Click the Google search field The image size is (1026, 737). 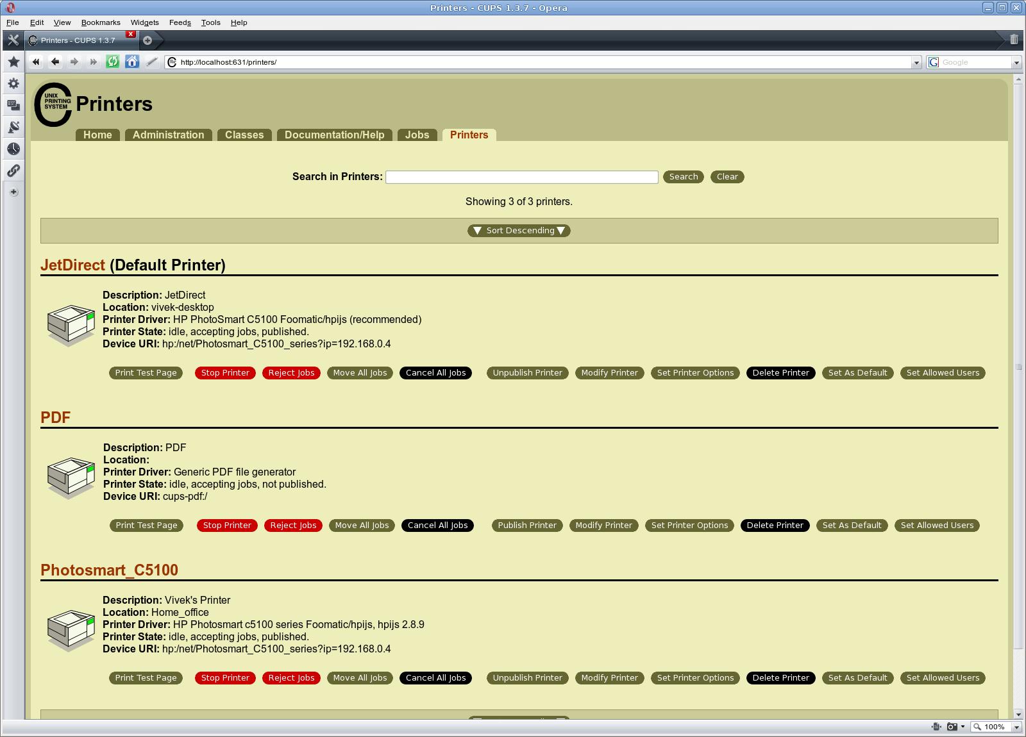[x=974, y=62]
